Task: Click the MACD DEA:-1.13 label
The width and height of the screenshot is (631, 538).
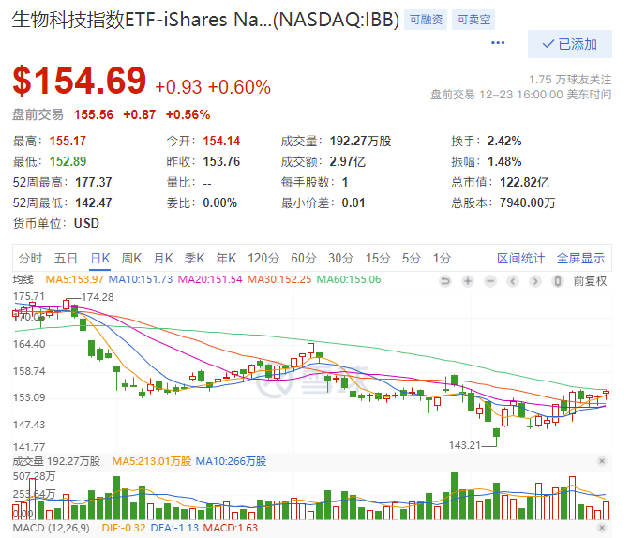Action: 174,528
